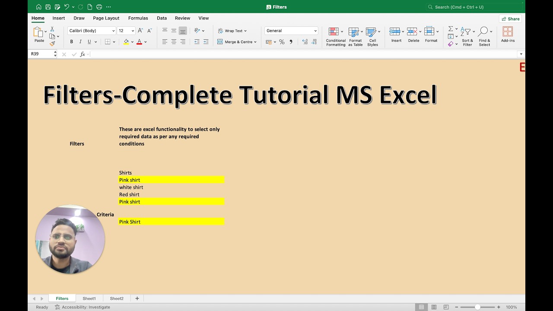Decrease the indent

197,42
